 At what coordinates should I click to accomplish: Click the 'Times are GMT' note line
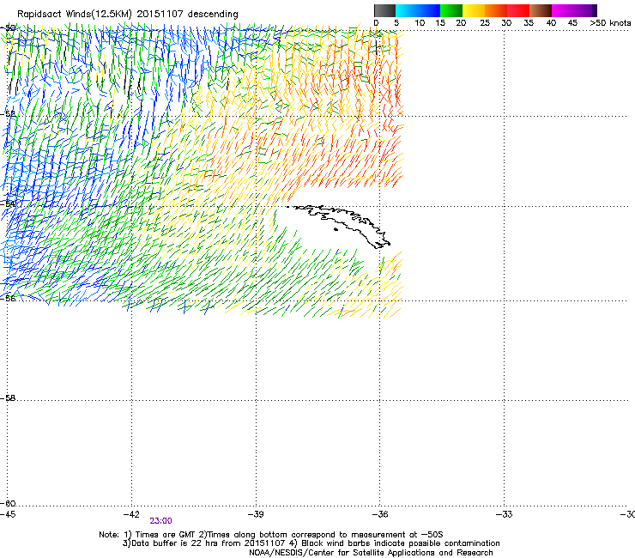coord(271,535)
